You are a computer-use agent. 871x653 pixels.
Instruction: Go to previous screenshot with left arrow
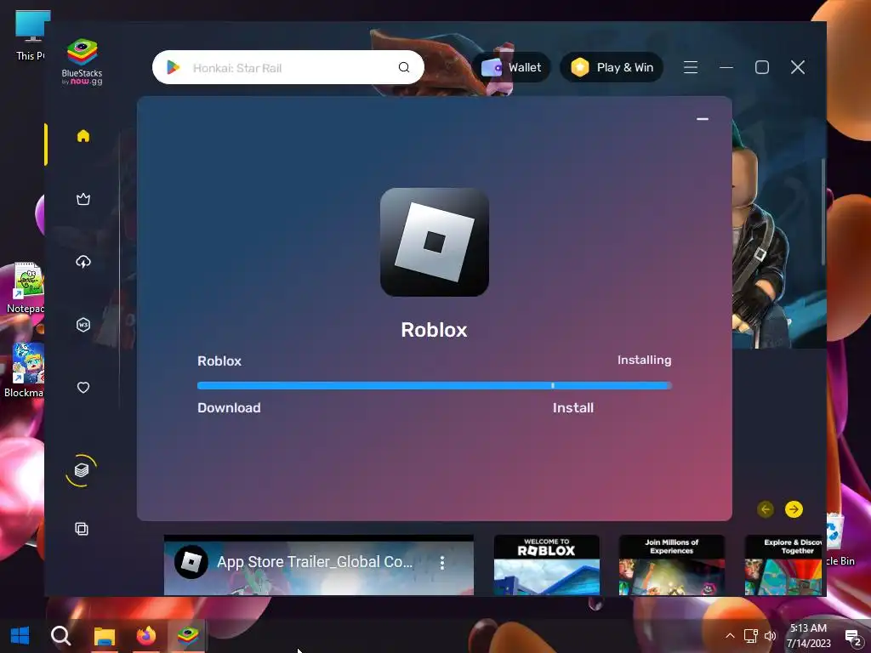766,509
